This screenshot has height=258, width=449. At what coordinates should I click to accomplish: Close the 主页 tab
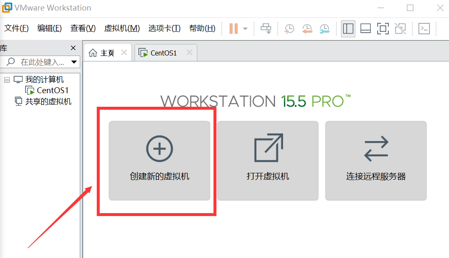tap(124, 53)
